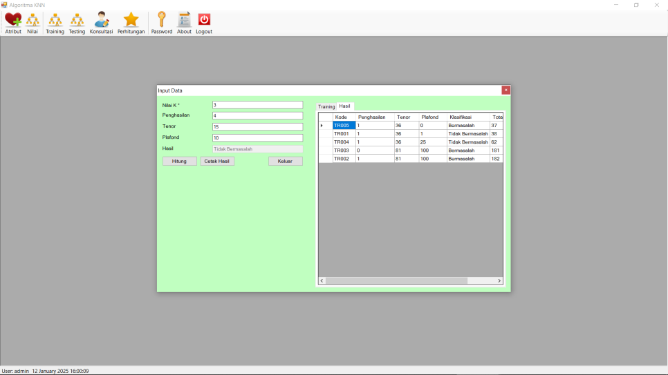Close the Input Data dialog
Image resolution: width=668 pixels, height=375 pixels.
505,90
